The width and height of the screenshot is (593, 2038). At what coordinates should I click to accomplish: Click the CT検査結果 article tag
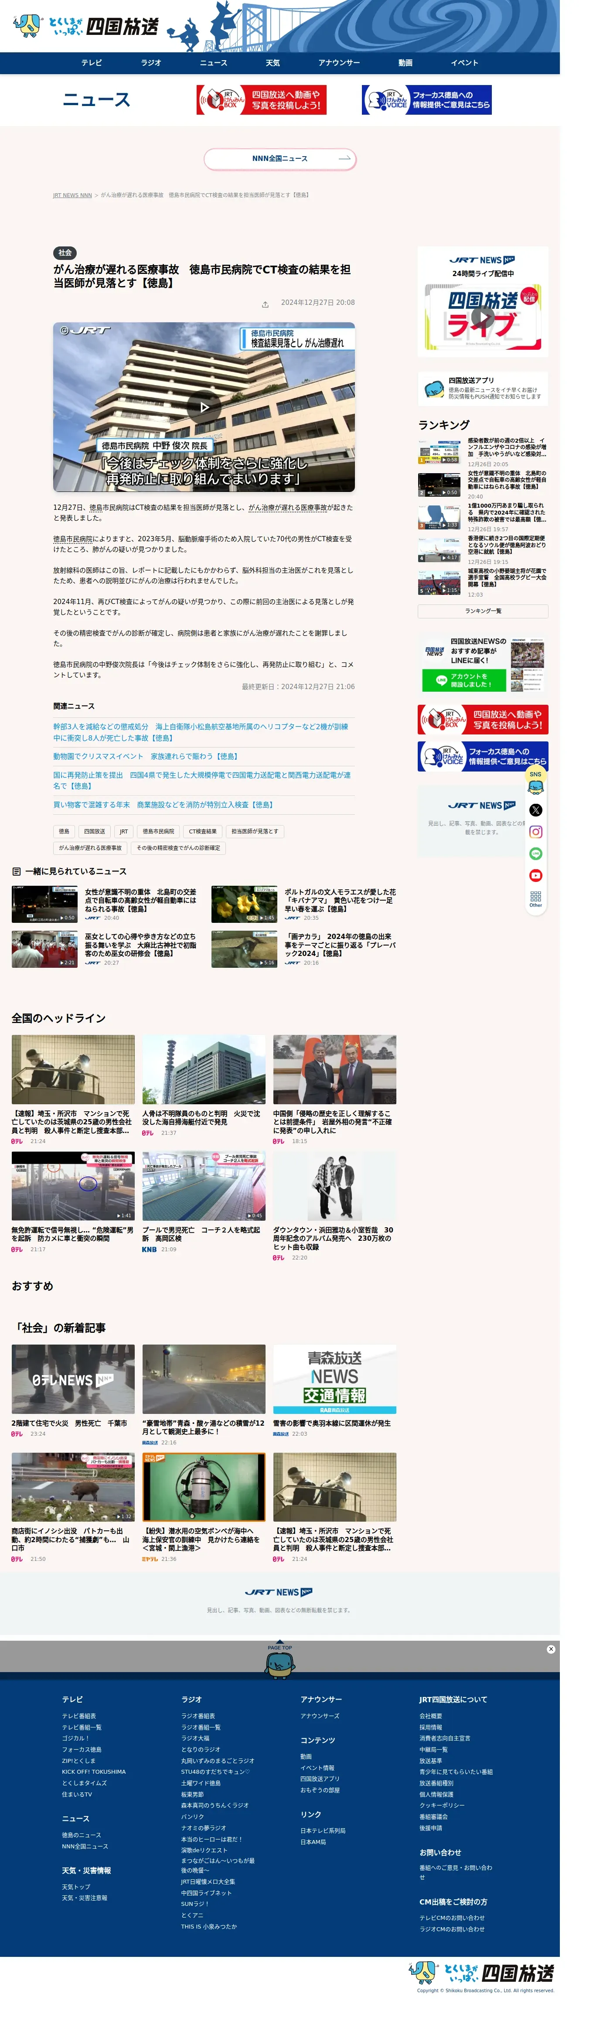[202, 832]
